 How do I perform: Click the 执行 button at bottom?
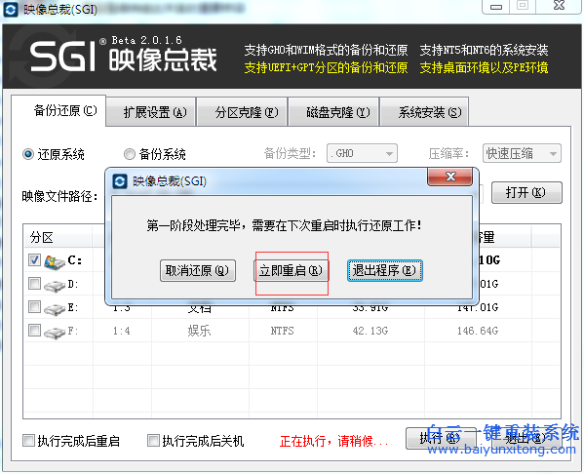click(441, 439)
